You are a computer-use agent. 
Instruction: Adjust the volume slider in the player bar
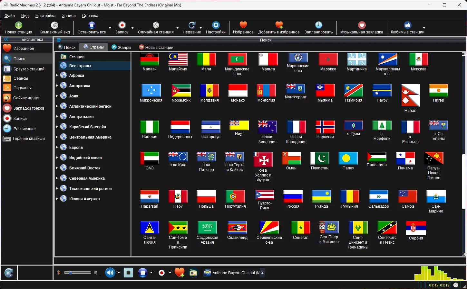[78, 273]
